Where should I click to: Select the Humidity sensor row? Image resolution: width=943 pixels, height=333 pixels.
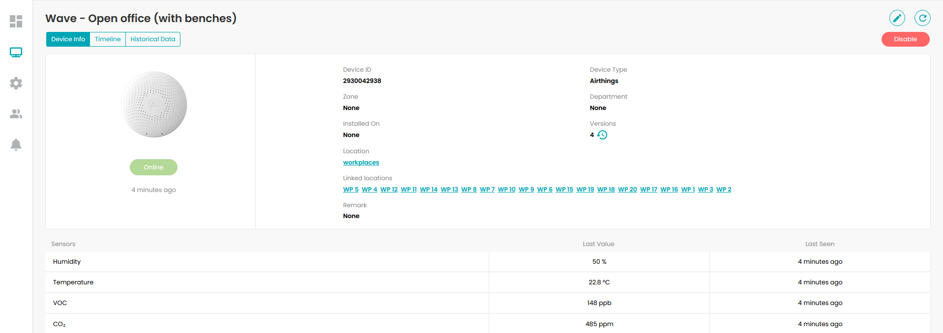pyautogui.click(x=488, y=262)
